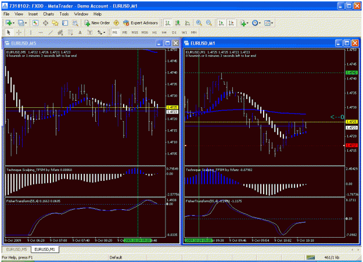Switch to Candlesticks display mode
This screenshot has width=363, height=262.
click(178, 23)
